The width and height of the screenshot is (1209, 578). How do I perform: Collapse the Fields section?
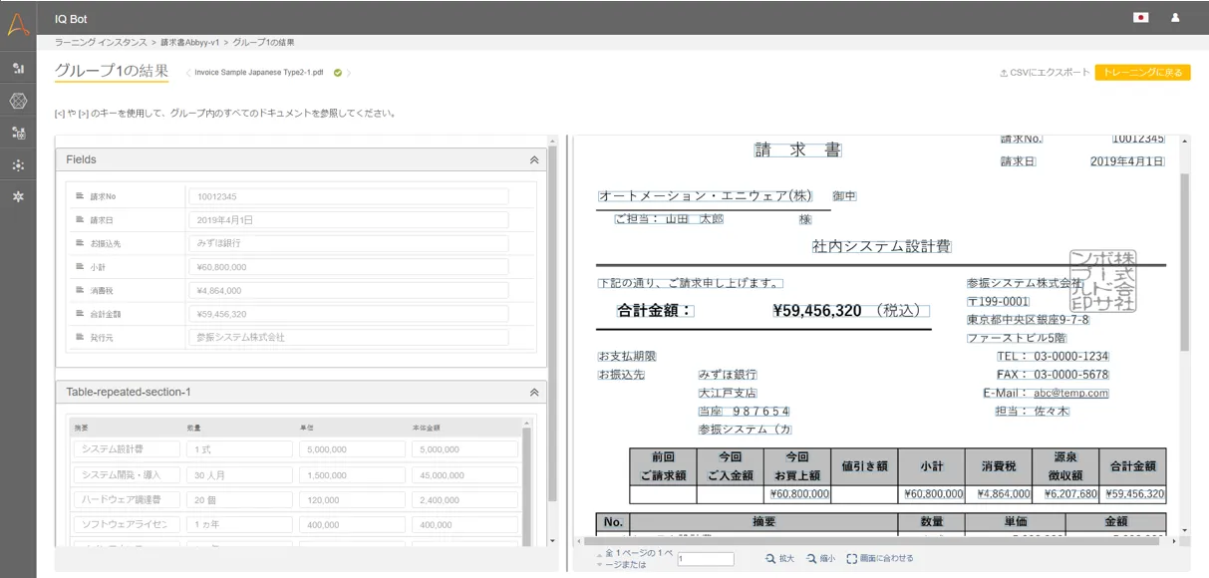533,160
